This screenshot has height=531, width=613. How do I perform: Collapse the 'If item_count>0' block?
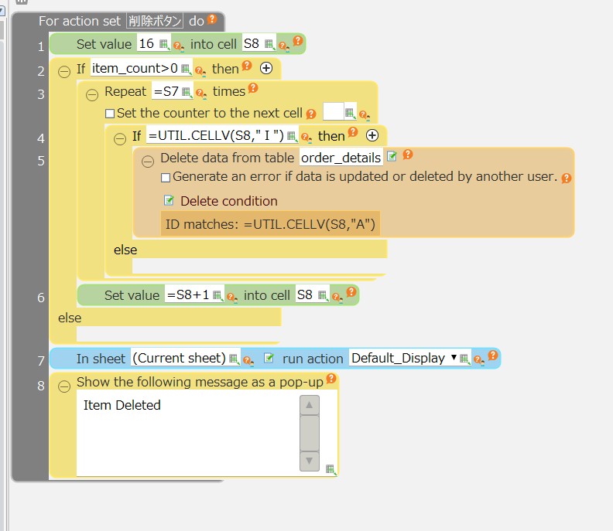pyautogui.click(x=64, y=70)
